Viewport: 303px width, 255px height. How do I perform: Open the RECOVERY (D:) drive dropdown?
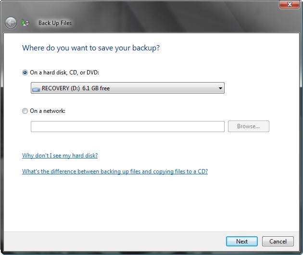127,88
